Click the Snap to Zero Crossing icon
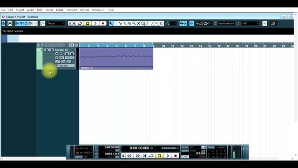This screenshot has width=298, height=168. click(x=265, y=23)
